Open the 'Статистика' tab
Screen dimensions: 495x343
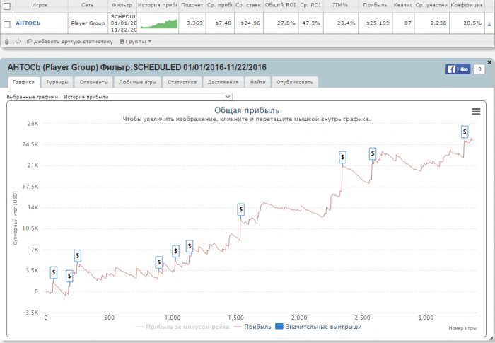[182, 82]
